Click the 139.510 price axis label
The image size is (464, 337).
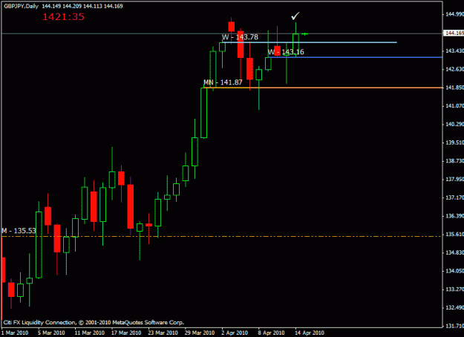click(454, 143)
